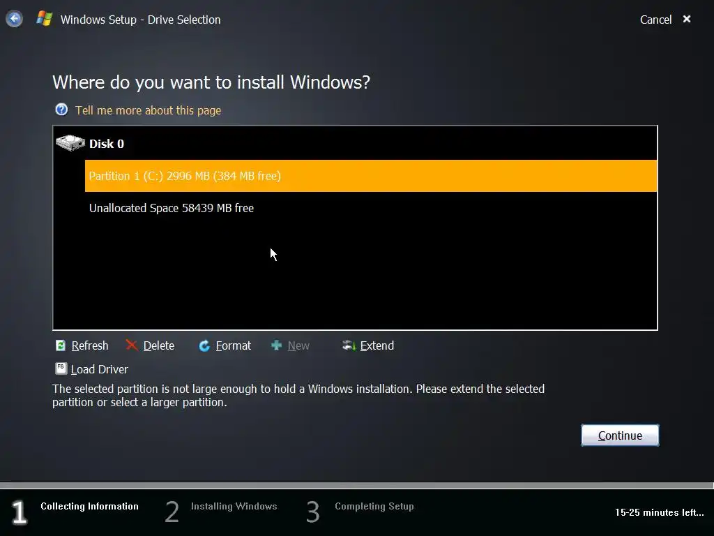Click the green Refresh icon
714x536 pixels.
click(61, 345)
